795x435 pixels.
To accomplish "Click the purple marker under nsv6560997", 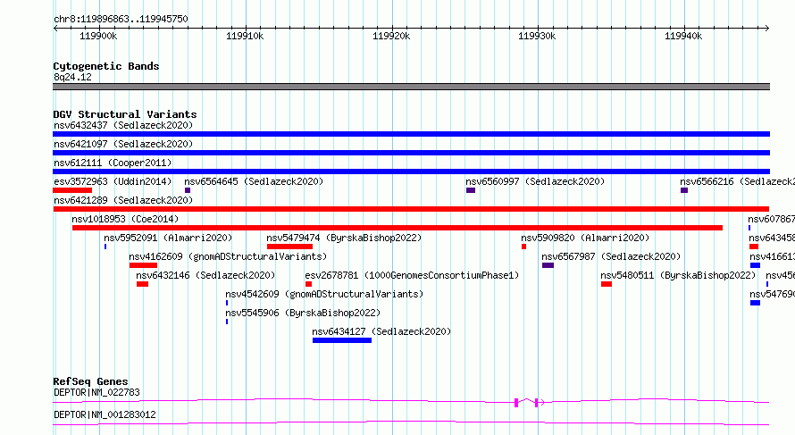I will [471, 190].
